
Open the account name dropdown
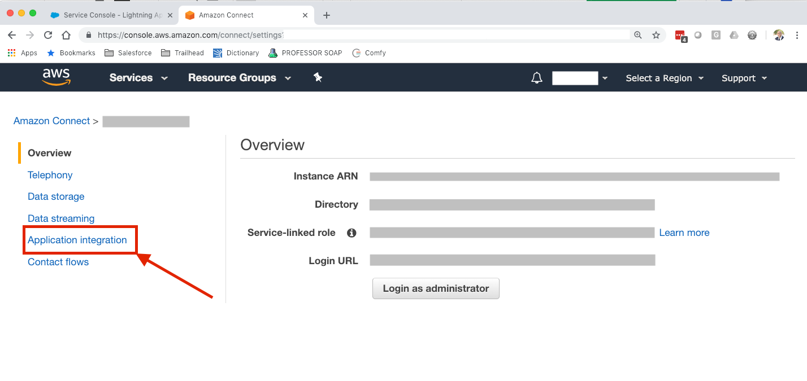click(x=579, y=78)
